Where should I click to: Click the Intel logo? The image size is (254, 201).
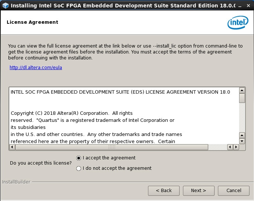pos(238,23)
